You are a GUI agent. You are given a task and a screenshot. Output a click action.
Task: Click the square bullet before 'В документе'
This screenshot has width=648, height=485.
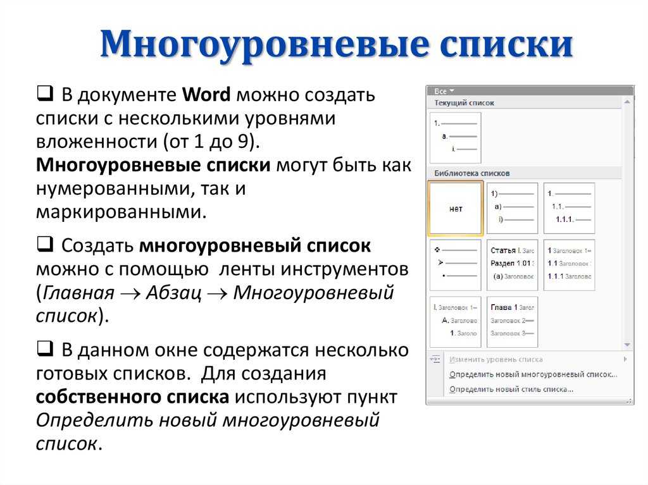point(45,93)
